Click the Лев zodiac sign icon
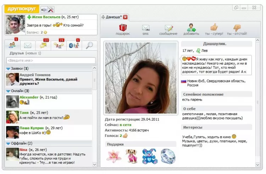Screen dimensions: 266x174 (x=198, y=50)
